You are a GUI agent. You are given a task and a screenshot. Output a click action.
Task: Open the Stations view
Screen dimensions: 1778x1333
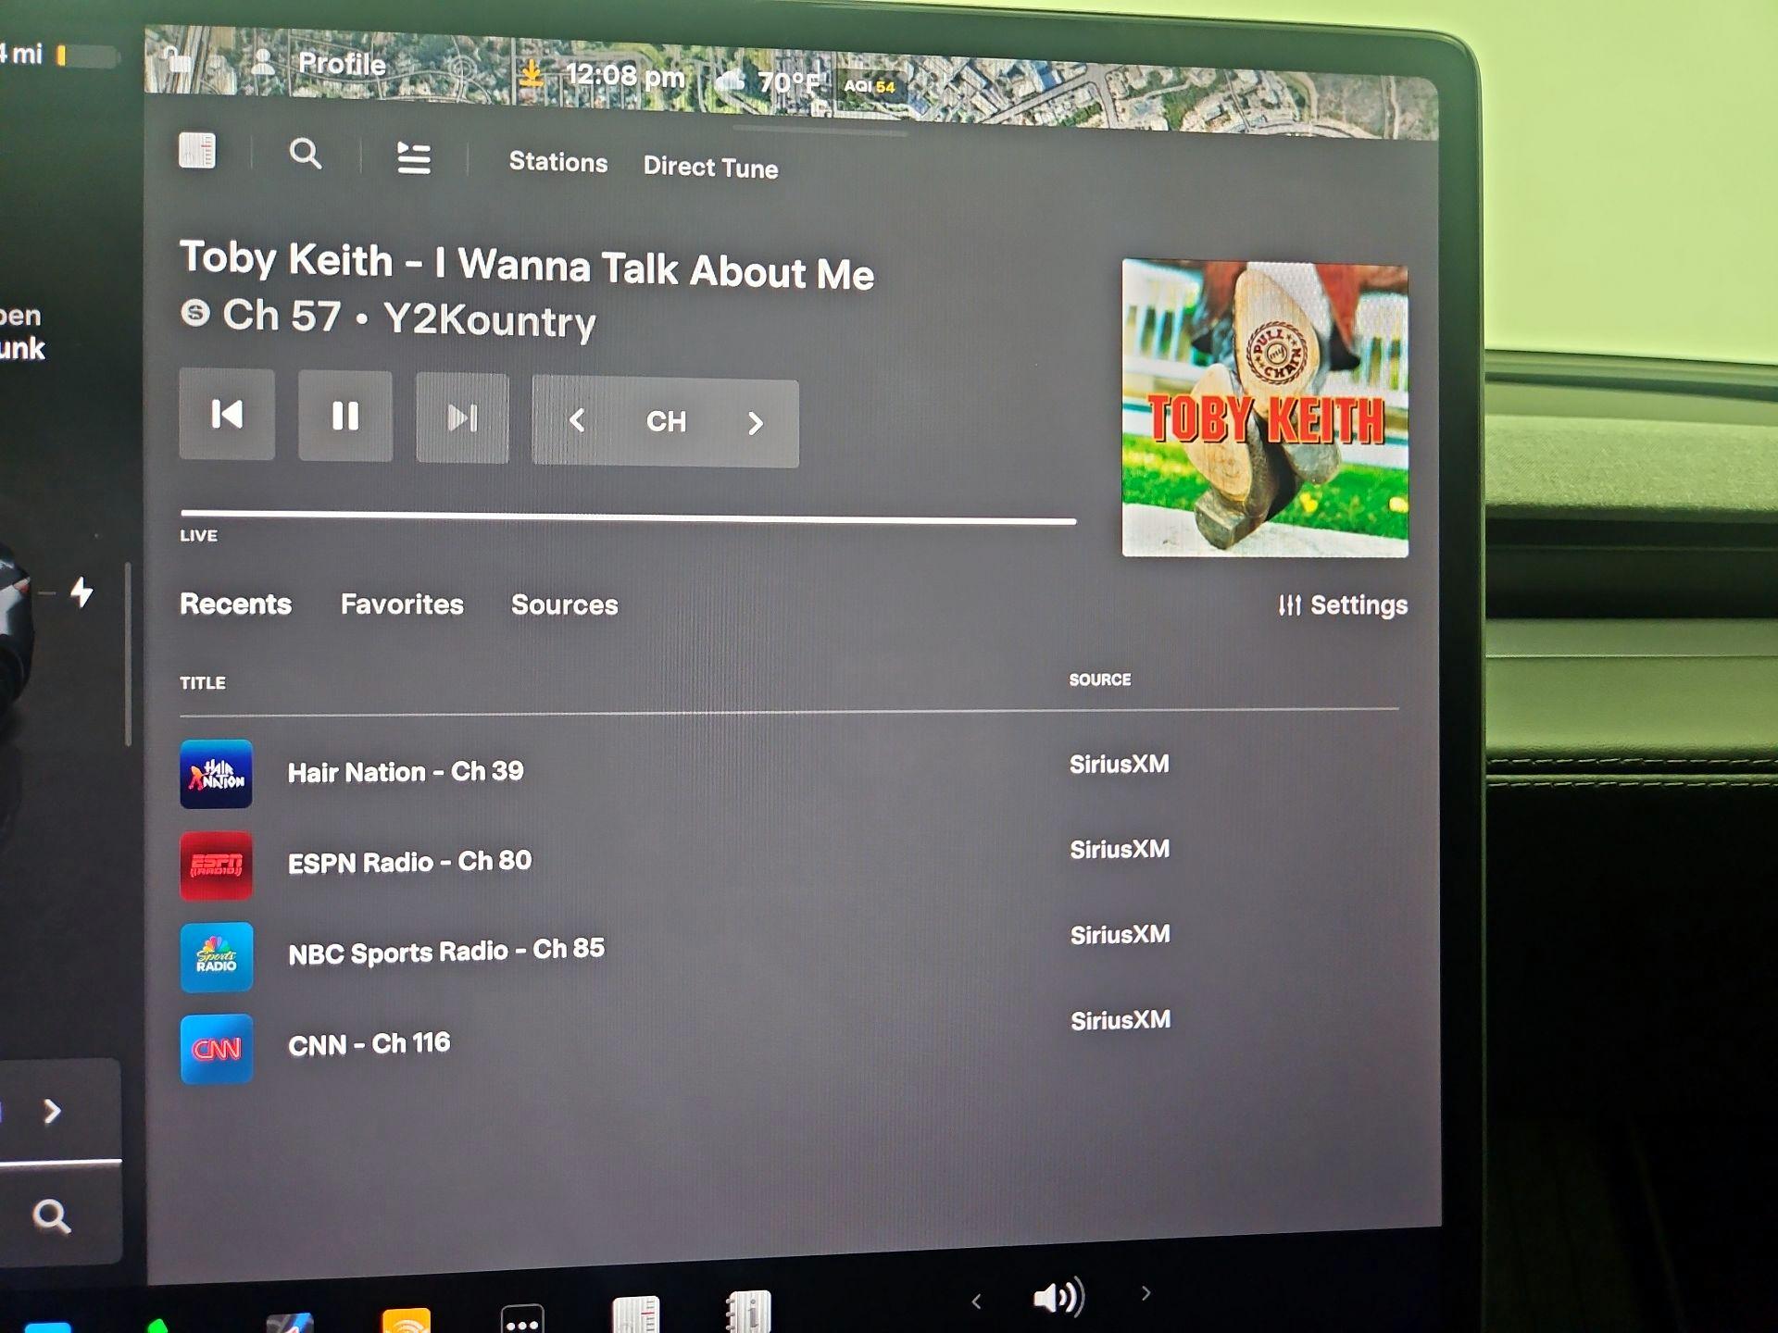coord(557,162)
